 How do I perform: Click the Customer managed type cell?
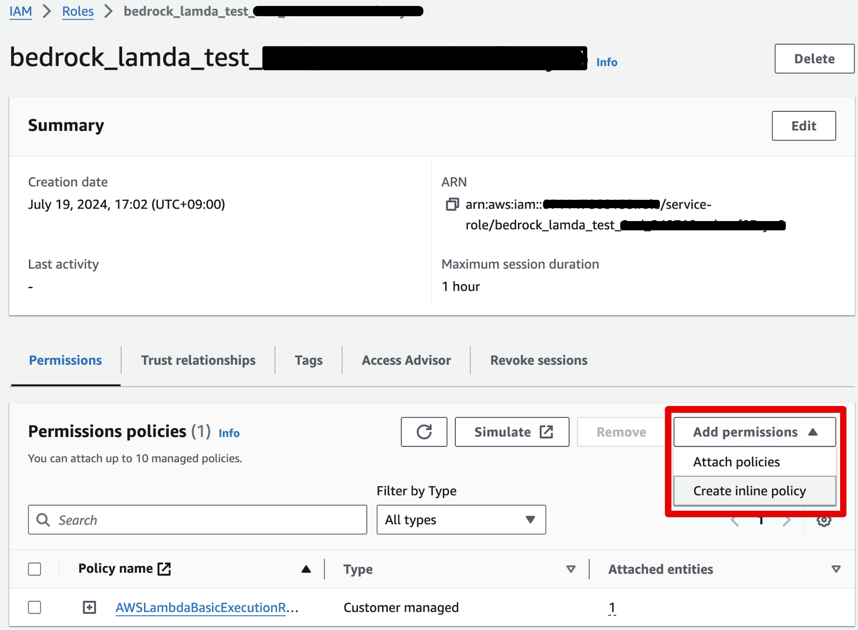pyautogui.click(x=401, y=608)
